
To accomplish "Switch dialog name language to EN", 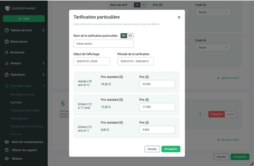I will (130, 36).
